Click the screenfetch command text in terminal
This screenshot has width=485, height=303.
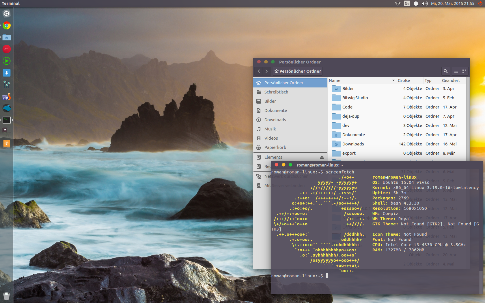click(340, 172)
